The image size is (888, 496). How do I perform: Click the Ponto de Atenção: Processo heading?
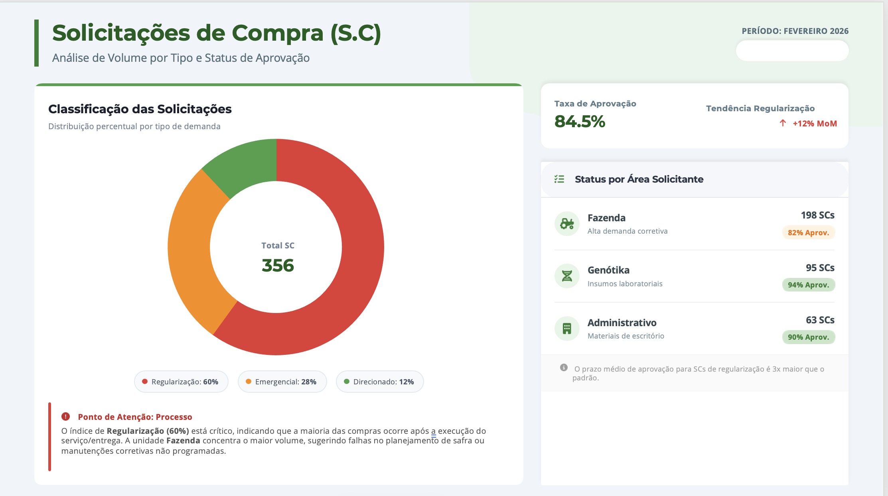pyautogui.click(x=135, y=417)
